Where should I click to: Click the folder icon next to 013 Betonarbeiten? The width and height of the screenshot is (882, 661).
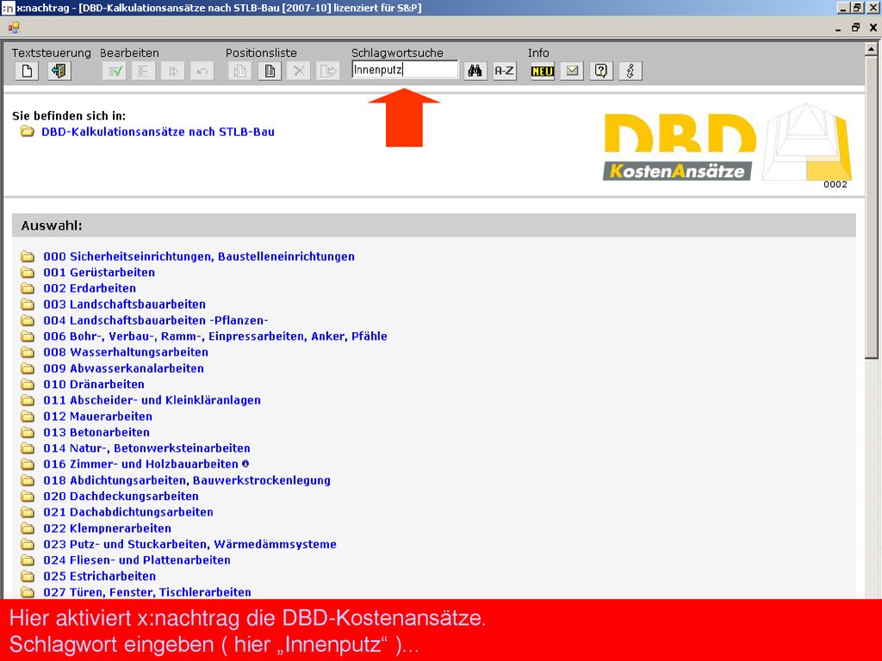(x=28, y=433)
